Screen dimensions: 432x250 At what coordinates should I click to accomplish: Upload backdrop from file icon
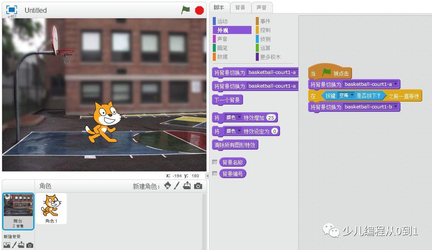[x=21, y=244]
